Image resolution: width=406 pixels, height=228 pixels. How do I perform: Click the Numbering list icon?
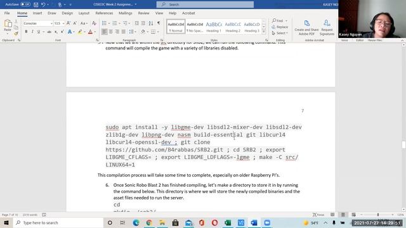coord(115,23)
